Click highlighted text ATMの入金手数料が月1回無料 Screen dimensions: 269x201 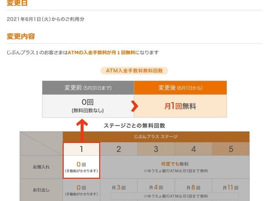(x=101, y=52)
